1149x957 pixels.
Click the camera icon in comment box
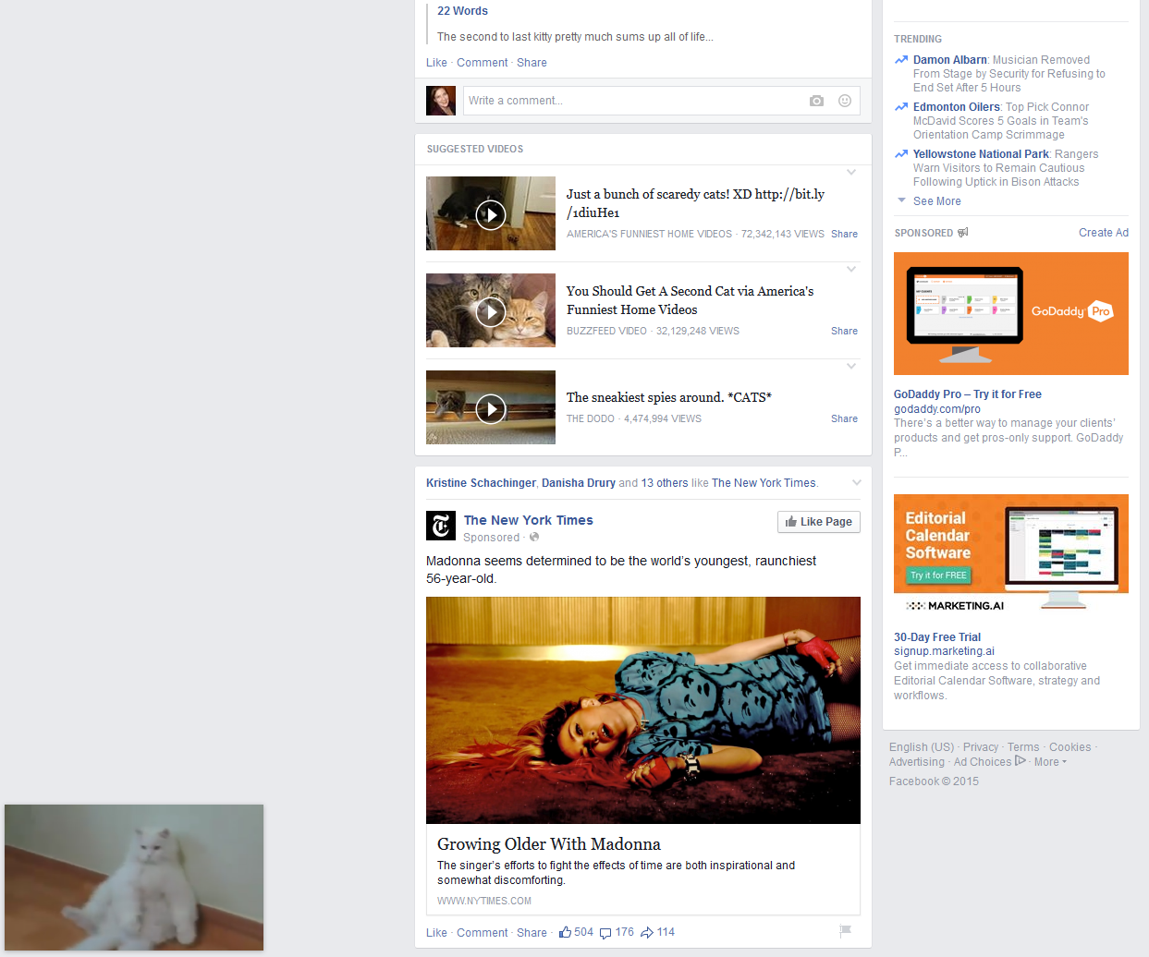(816, 101)
